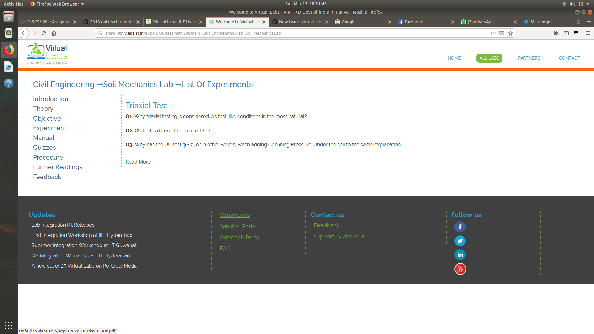Open the Read More link
594x334 pixels.
(x=138, y=162)
